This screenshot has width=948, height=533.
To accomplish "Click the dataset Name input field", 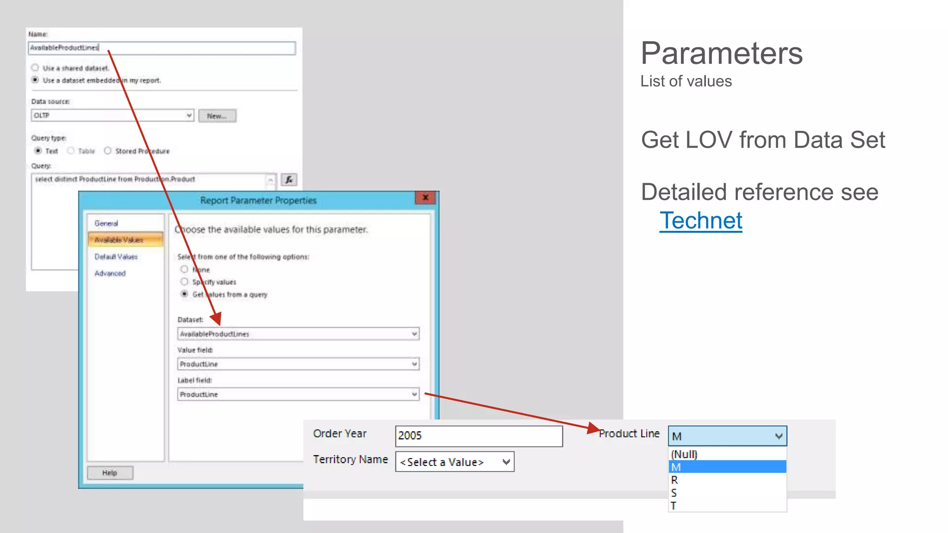I will 162,48.
